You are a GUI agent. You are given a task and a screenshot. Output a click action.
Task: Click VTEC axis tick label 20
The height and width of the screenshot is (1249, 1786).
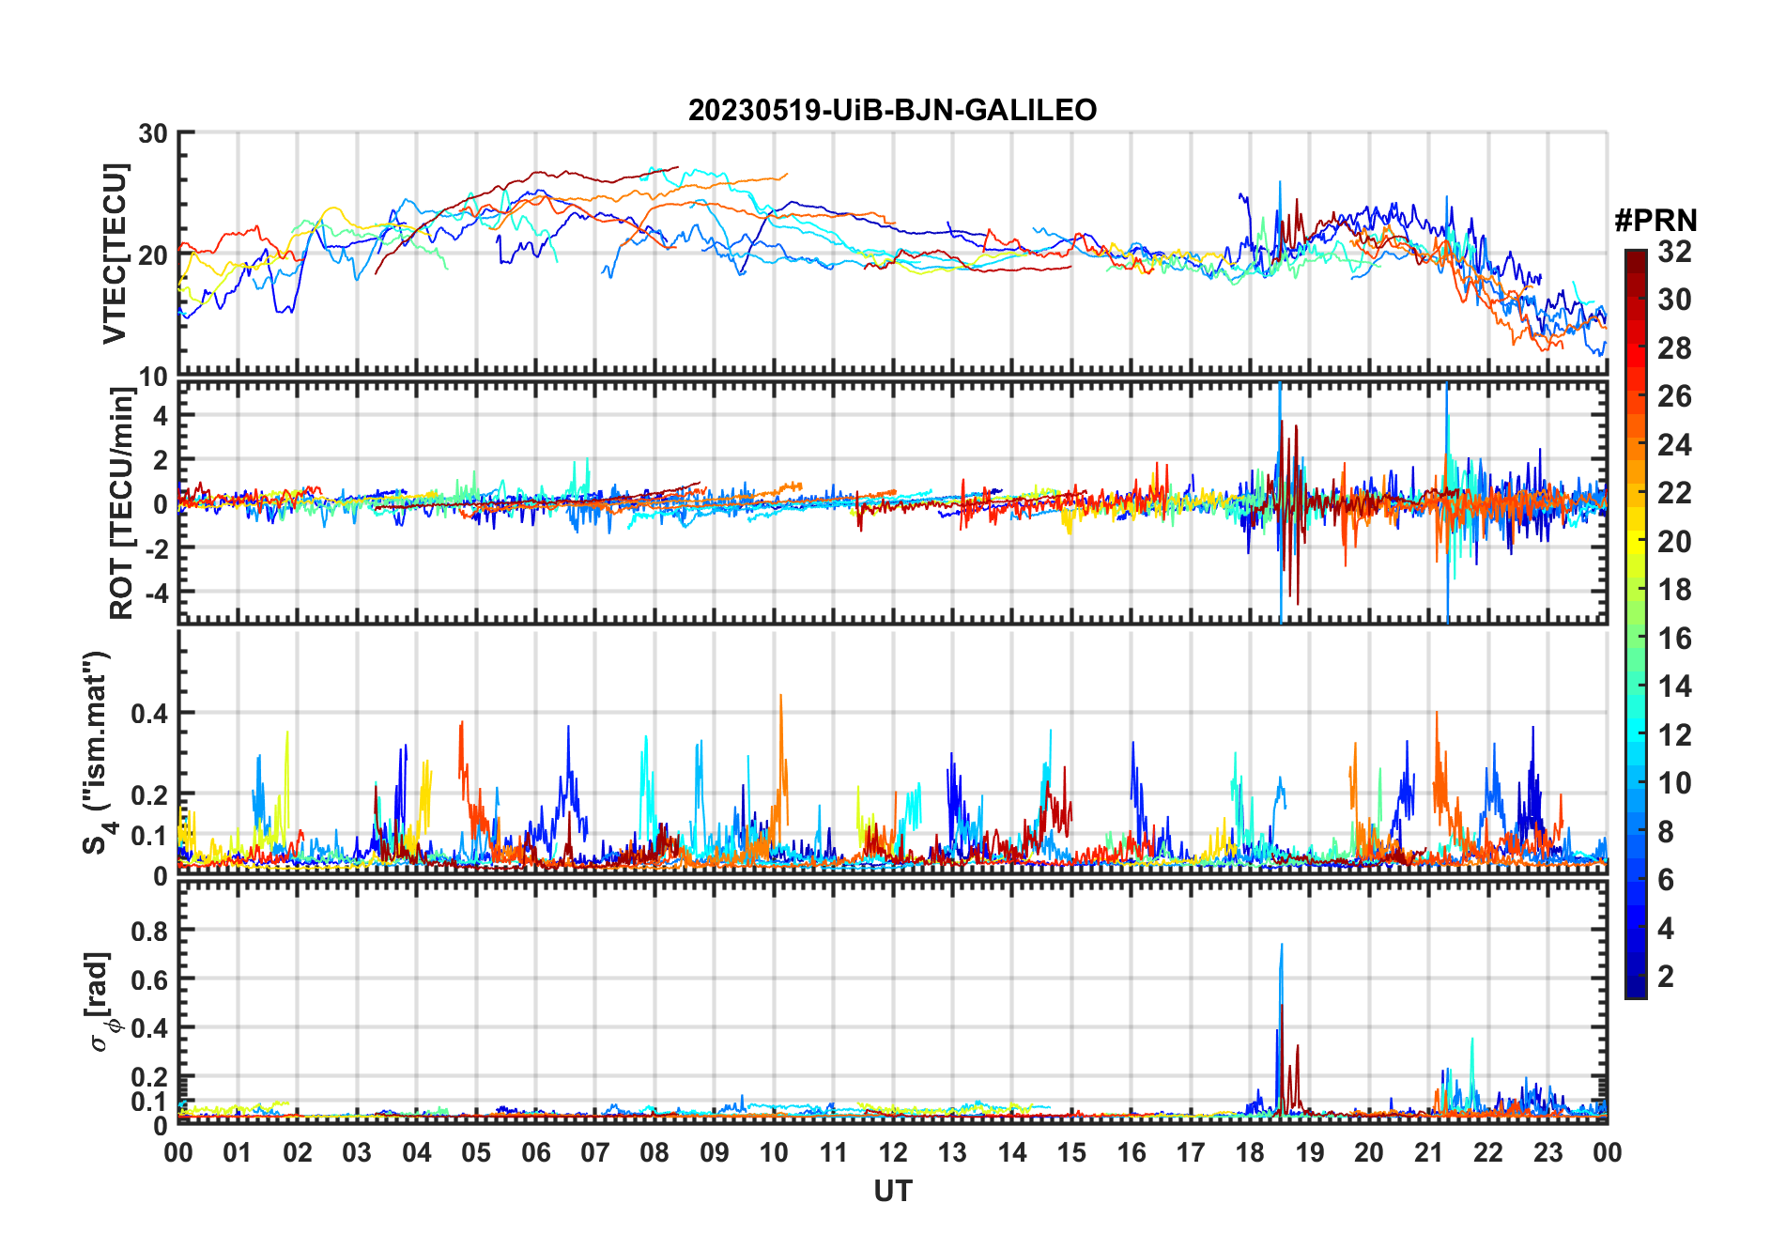153,254
